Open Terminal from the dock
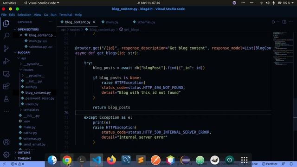The height and width of the screenshot is (167, 297). tap(82, 160)
